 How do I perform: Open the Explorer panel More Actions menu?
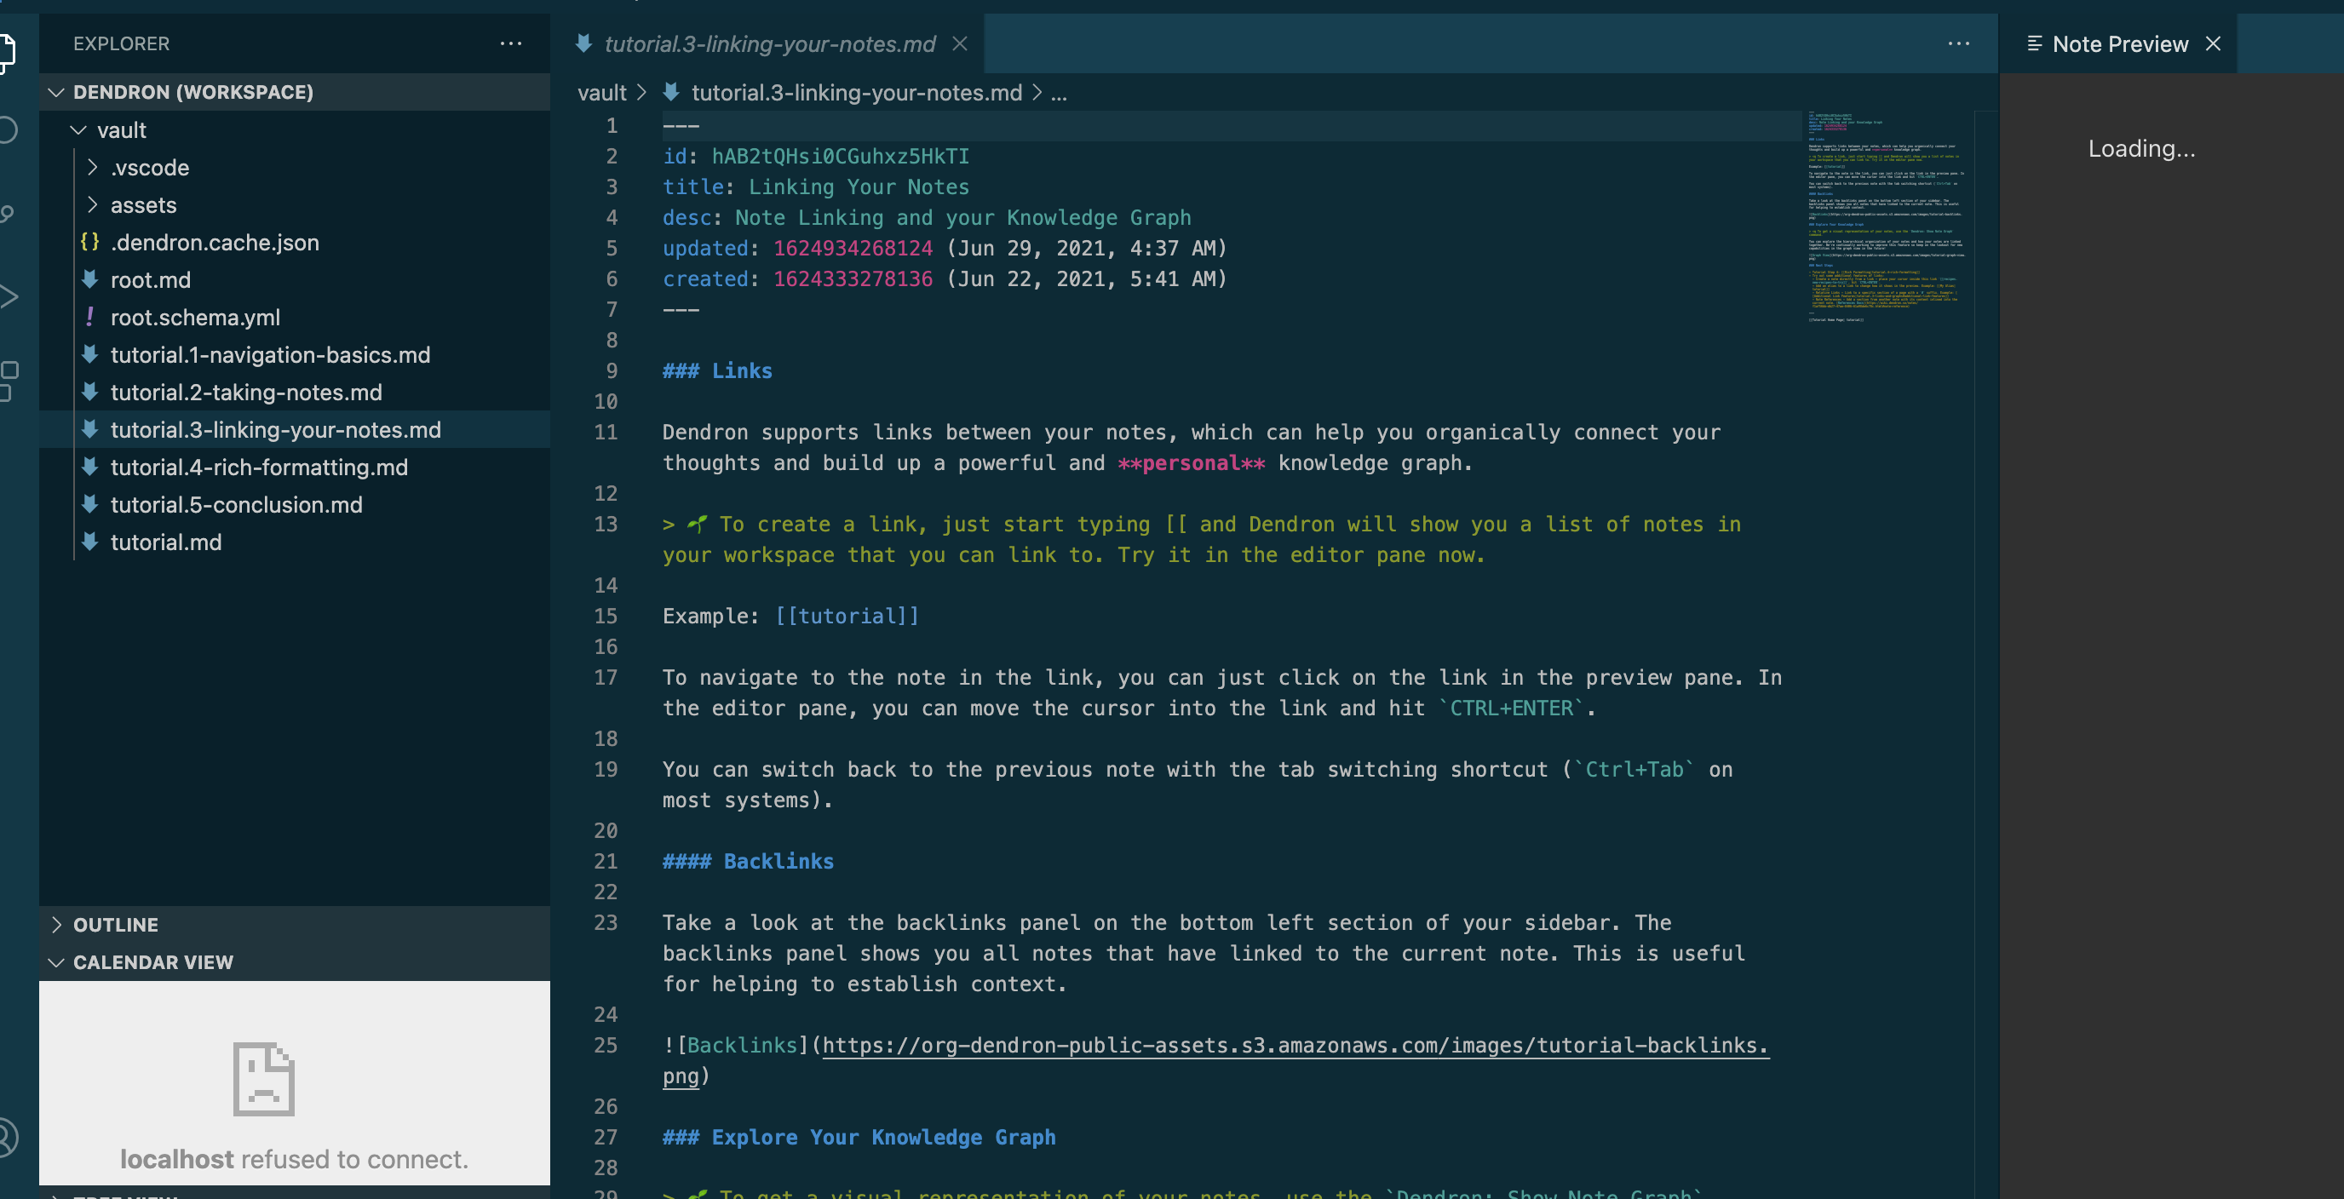click(x=512, y=43)
